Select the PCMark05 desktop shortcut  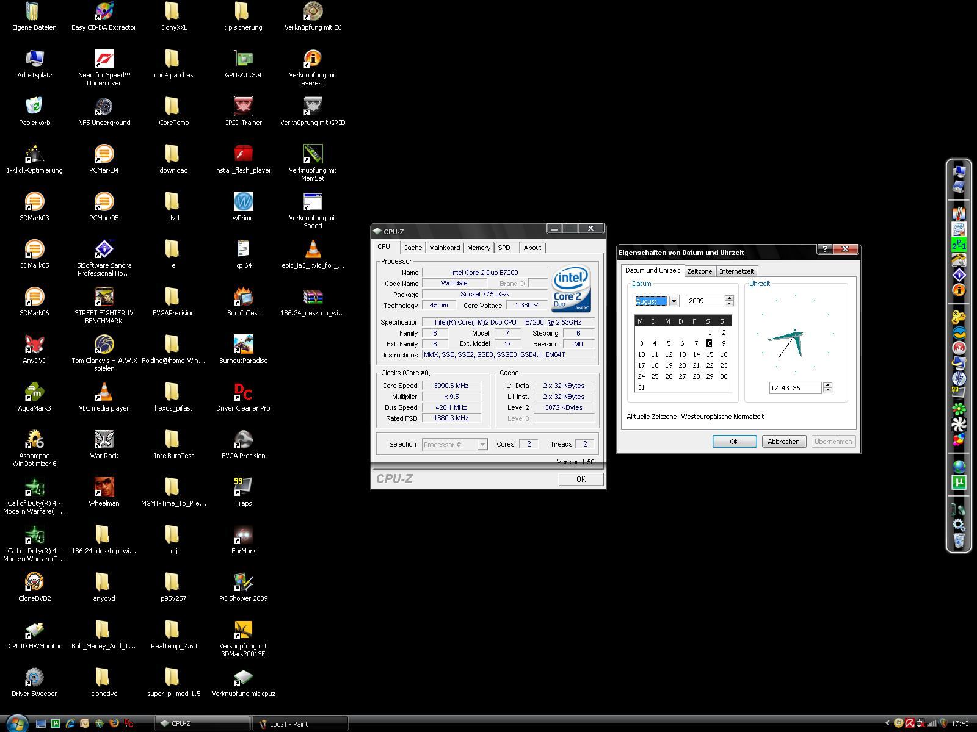[x=104, y=206]
